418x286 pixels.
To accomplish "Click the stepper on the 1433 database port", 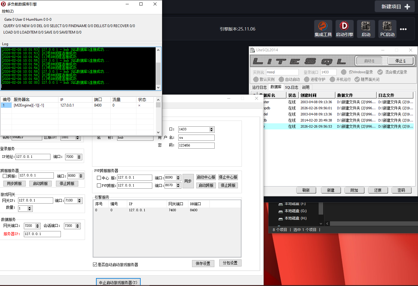I will (x=211, y=129).
